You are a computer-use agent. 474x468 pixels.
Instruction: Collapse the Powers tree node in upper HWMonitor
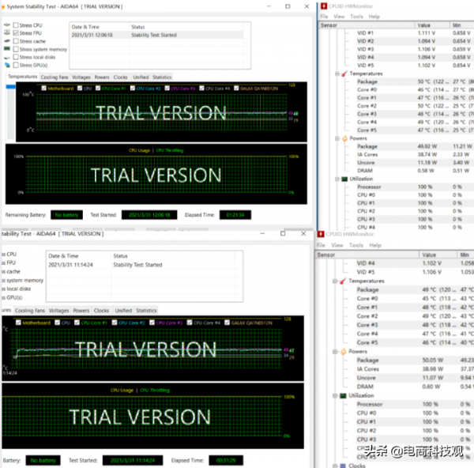pyautogui.click(x=335, y=138)
